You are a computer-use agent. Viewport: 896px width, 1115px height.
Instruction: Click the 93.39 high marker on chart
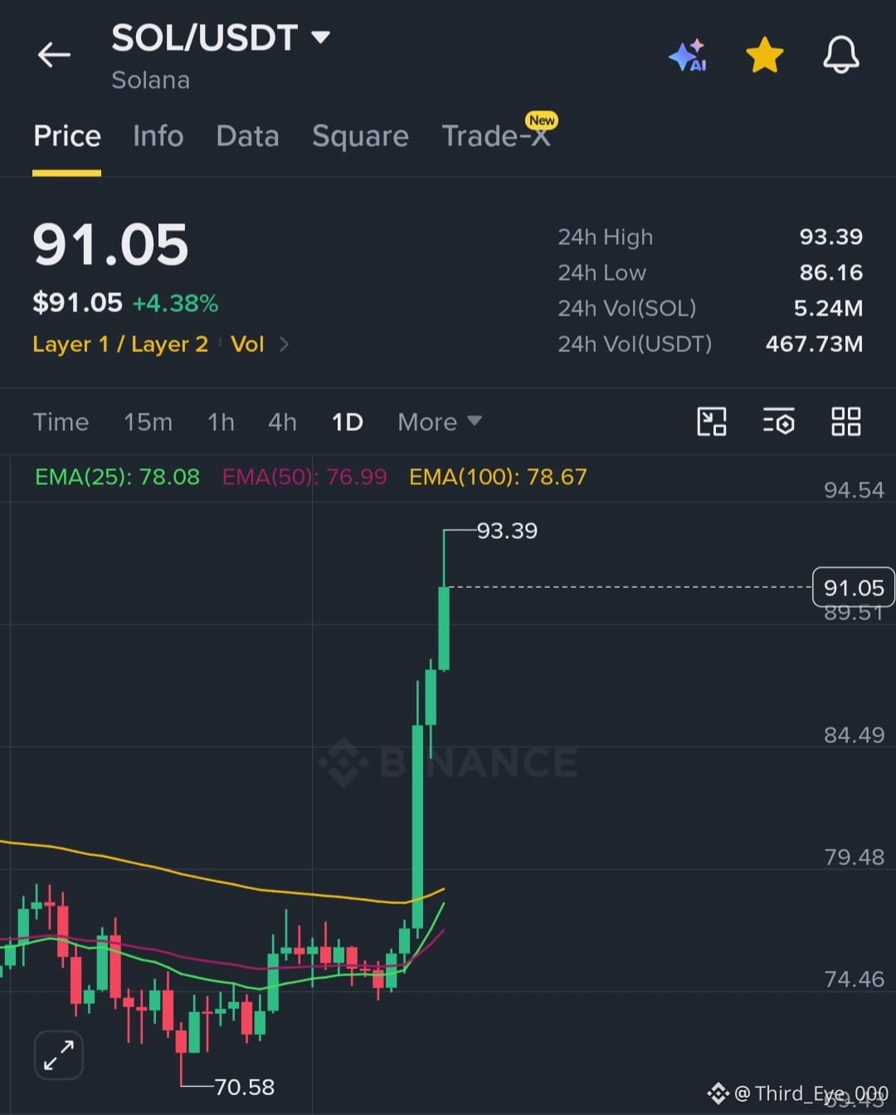[507, 531]
